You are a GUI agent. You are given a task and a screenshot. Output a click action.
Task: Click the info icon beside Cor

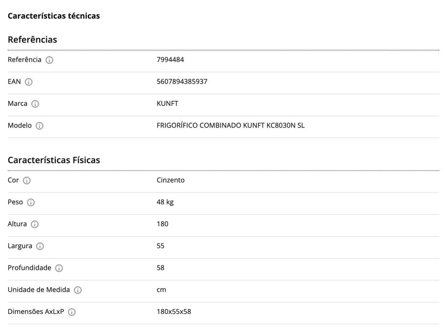(27, 180)
